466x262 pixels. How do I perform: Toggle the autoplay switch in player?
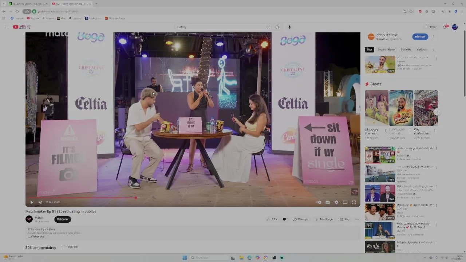coord(319,202)
